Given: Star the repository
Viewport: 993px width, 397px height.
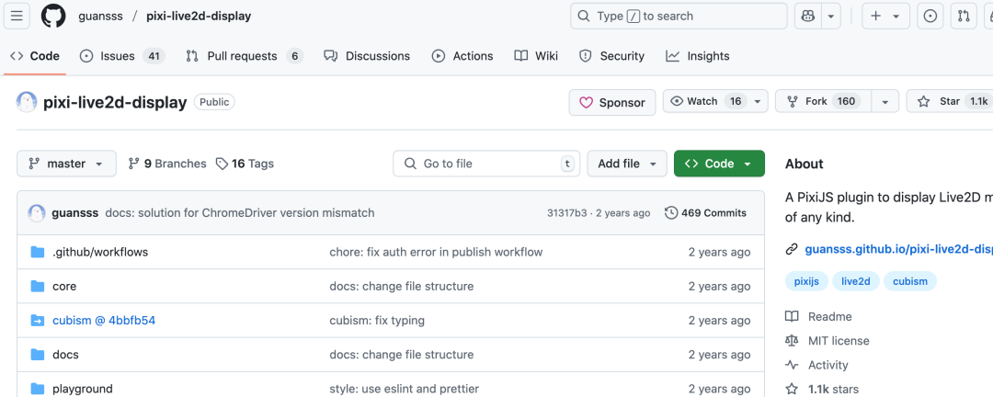Looking at the screenshot, I should tap(950, 101).
